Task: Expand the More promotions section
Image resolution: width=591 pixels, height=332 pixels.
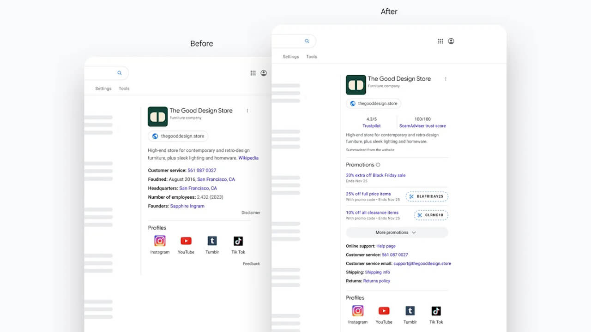Action: click(x=397, y=232)
